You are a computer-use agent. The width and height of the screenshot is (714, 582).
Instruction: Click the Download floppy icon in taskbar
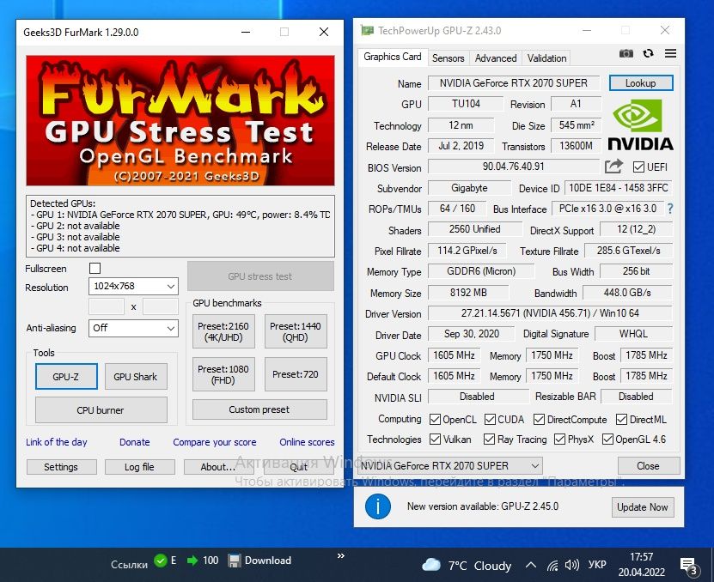(x=234, y=561)
